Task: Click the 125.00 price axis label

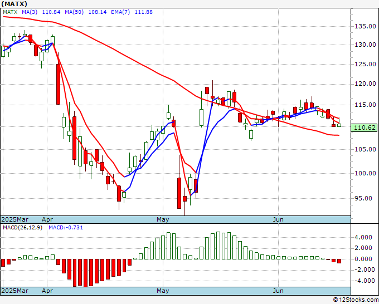Action: [x=365, y=64]
